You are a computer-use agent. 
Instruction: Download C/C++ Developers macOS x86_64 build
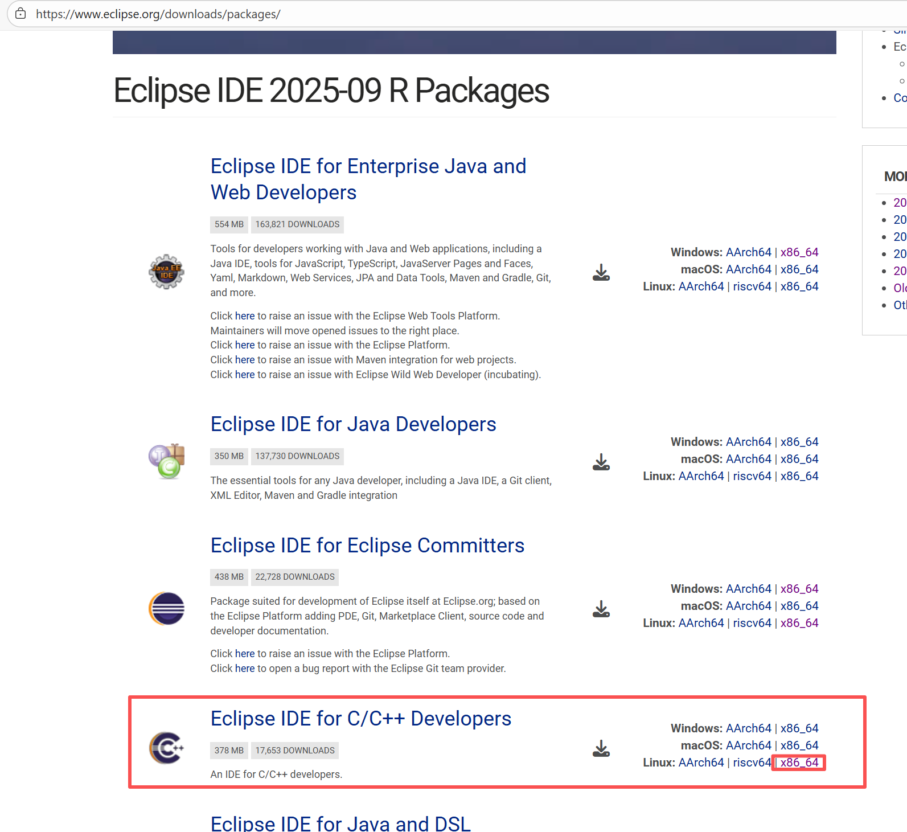click(799, 745)
